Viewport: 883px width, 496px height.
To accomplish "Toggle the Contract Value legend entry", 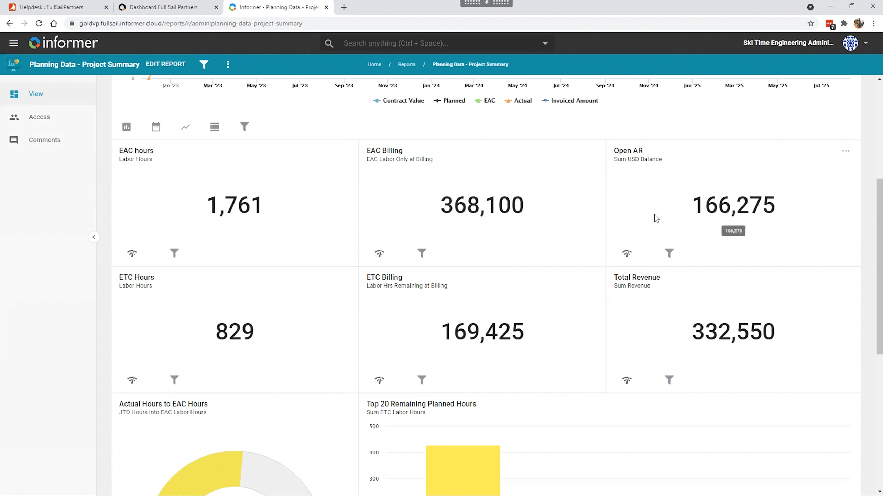I will [399, 100].
